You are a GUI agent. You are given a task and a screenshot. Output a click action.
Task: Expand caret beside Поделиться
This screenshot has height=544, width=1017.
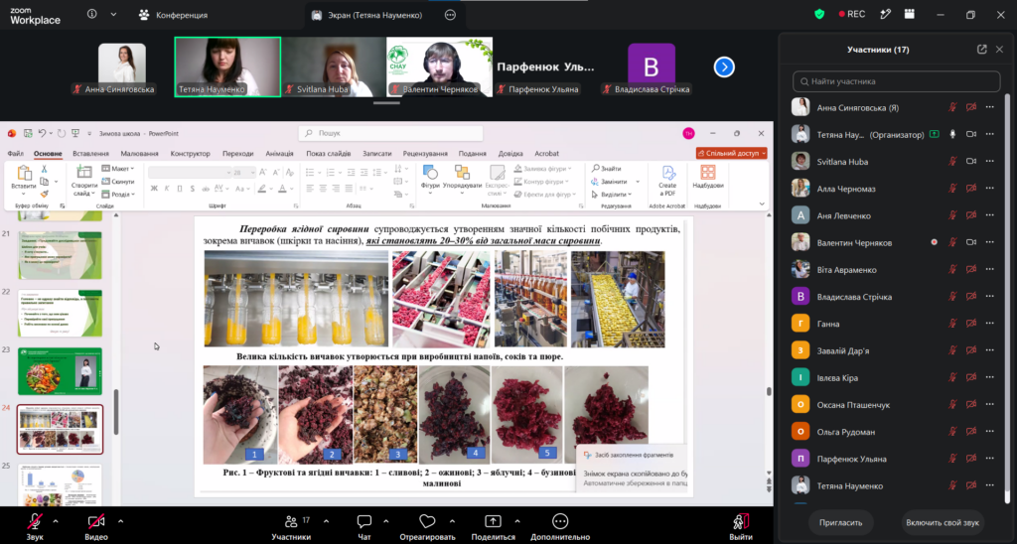pos(516,521)
